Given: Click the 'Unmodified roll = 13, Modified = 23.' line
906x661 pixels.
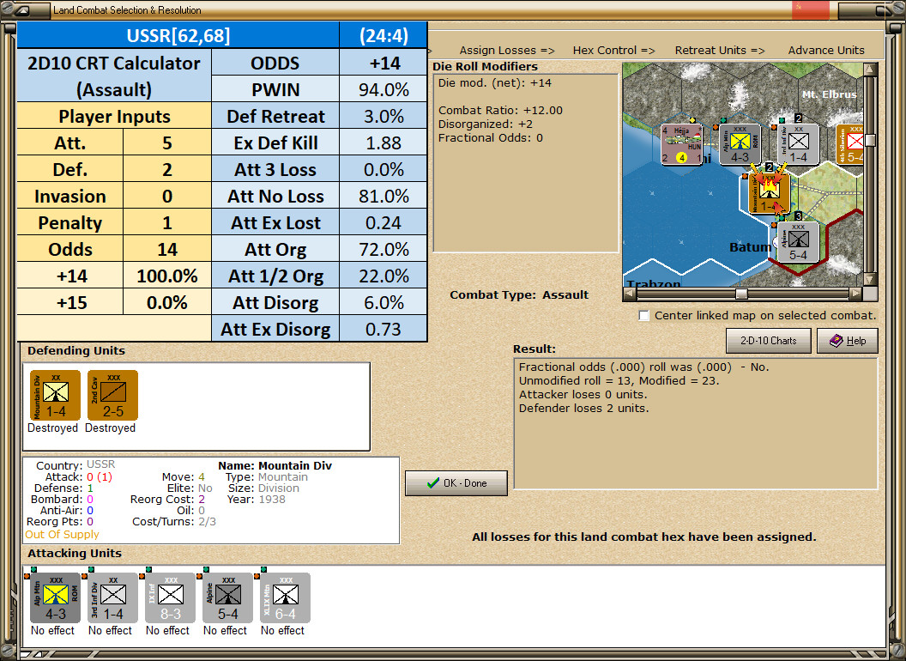Looking at the screenshot, I should tap(619, 380).
